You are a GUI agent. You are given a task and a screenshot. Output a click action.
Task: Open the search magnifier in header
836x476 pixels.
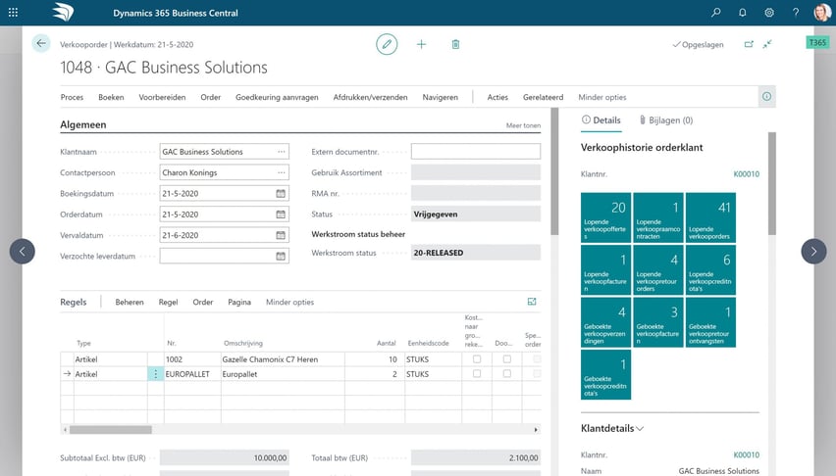(716, 13)
